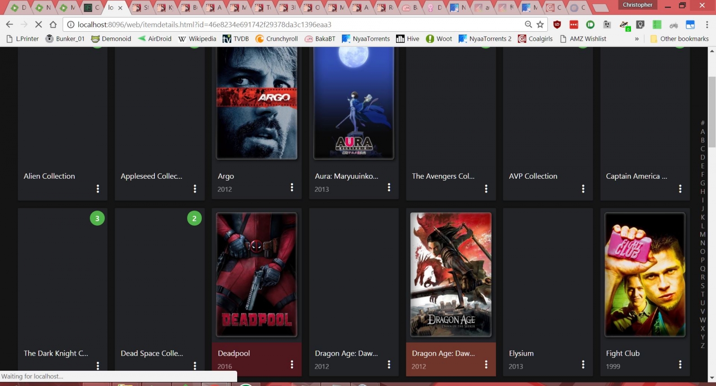This screenshot has height=386, width=716.
Task: Open the Other bookmarks folder
Action: (679, 39)
